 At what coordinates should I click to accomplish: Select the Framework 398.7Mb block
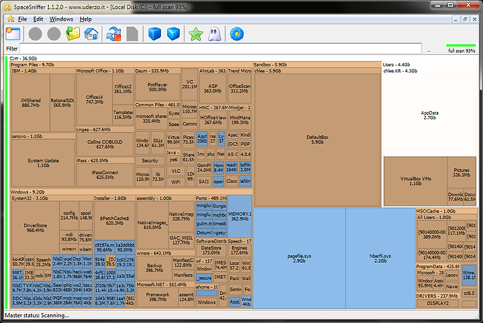pyautogui.click(x=158, y=297)
